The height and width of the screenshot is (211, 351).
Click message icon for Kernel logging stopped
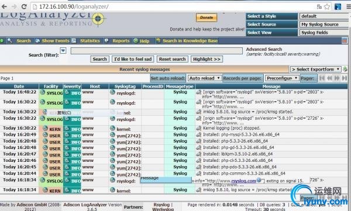(198, 128)
